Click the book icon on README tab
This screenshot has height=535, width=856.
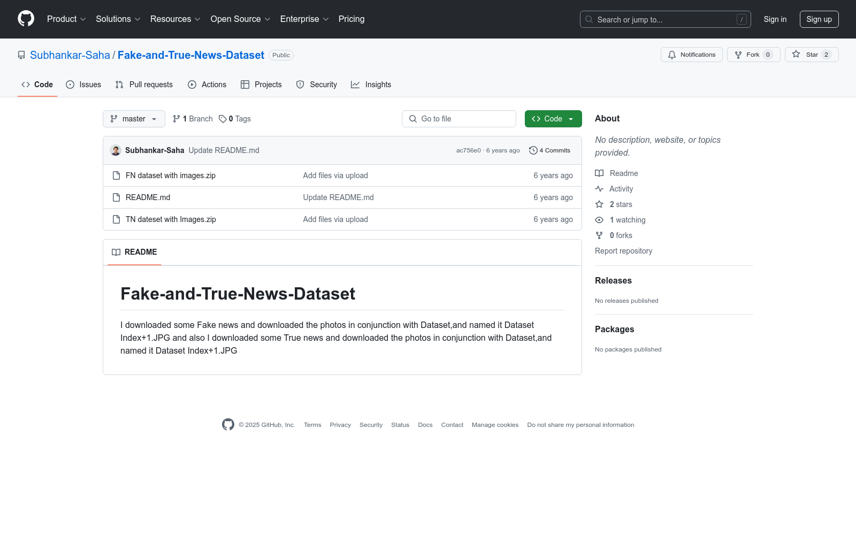click(116, 252)
